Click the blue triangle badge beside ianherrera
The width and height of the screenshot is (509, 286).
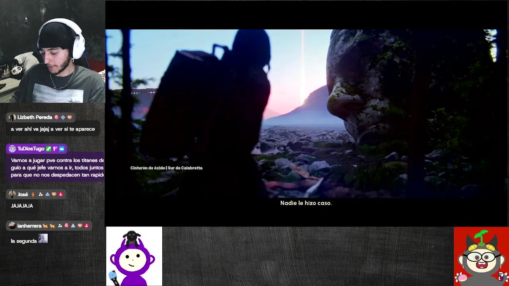click(x=73, y=226)
